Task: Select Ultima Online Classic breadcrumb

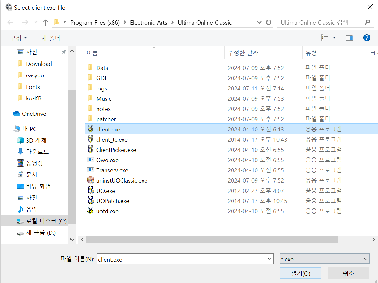Action: (205, 23)
